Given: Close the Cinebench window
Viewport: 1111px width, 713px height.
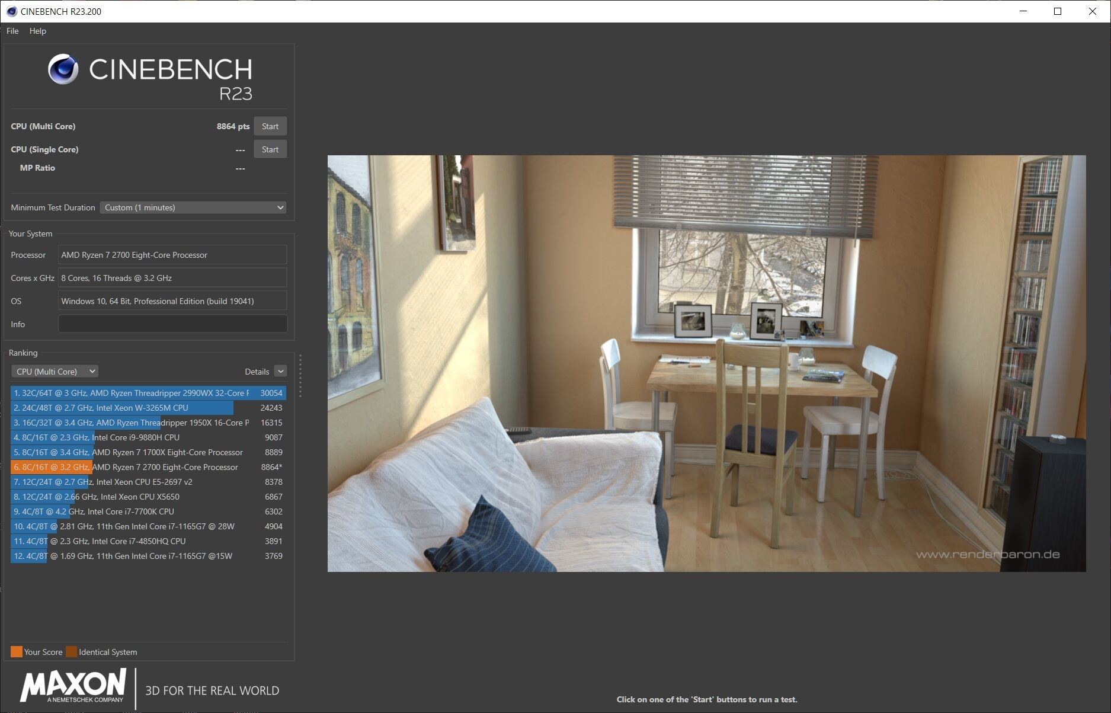Looking at the screenshot, I should click(1093, 11).
